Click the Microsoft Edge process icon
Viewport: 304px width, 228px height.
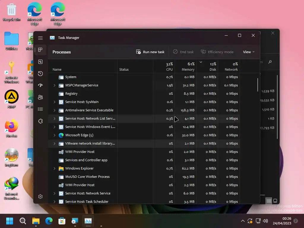61,135
